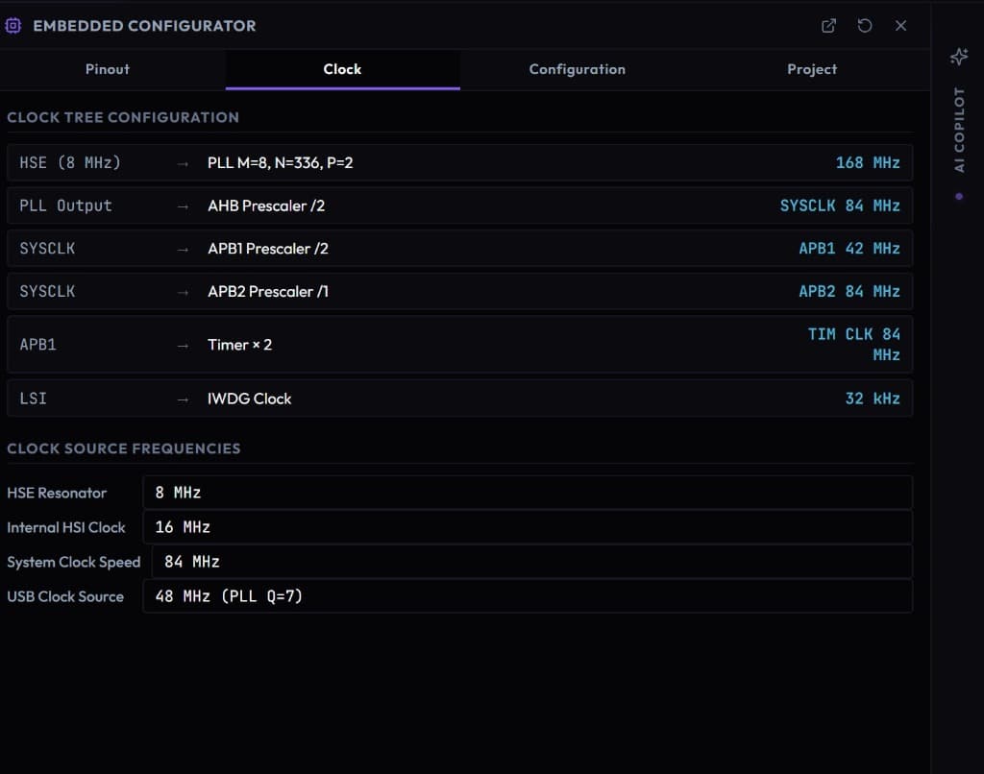The width and height of the screenshot is (984, 774).
Task: Click the TIM CLK 84 MHz value
Action: pos(854,345)
